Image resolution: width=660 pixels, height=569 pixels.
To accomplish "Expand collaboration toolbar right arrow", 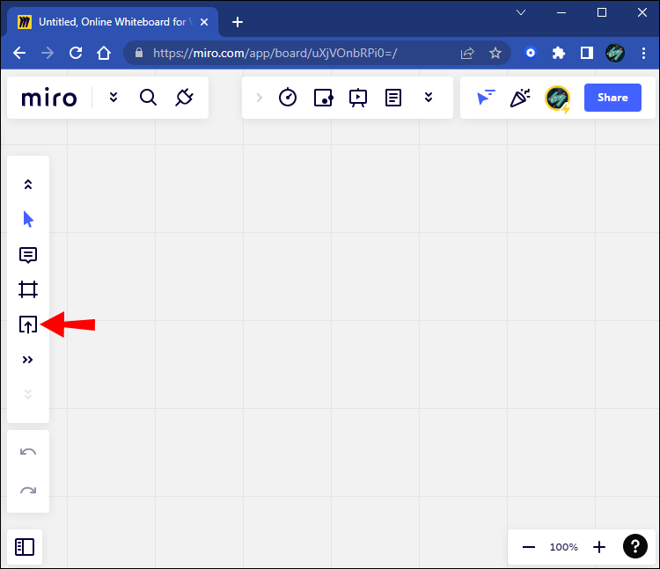I will pos(260,98).
